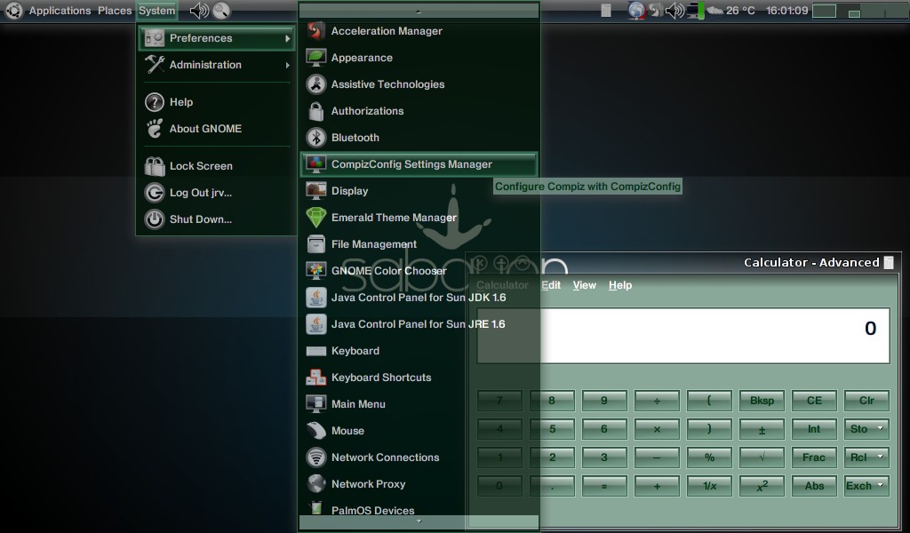Open the Places menu

pos(115,11)
